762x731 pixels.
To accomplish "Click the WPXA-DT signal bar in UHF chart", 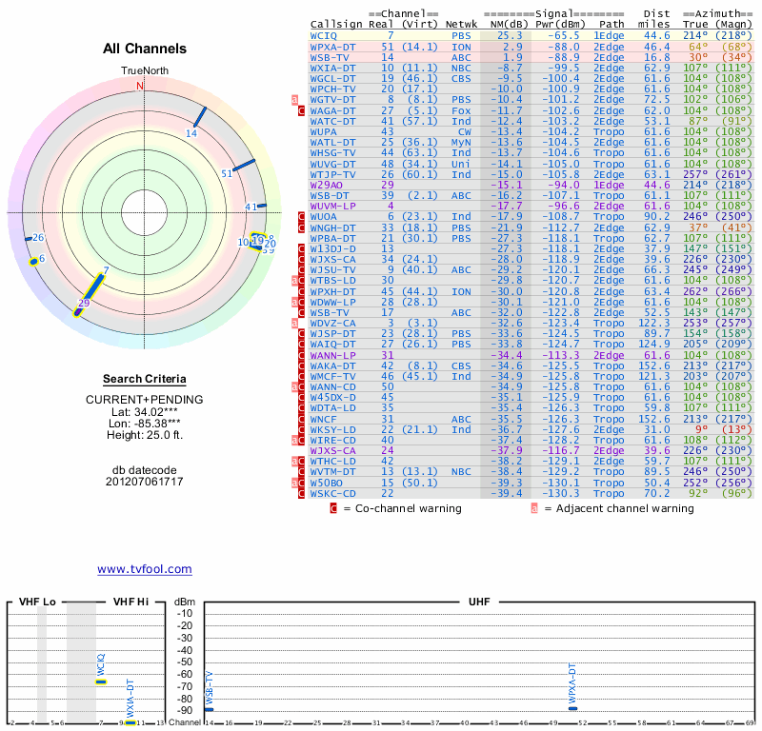I will [x=572, y=709].
